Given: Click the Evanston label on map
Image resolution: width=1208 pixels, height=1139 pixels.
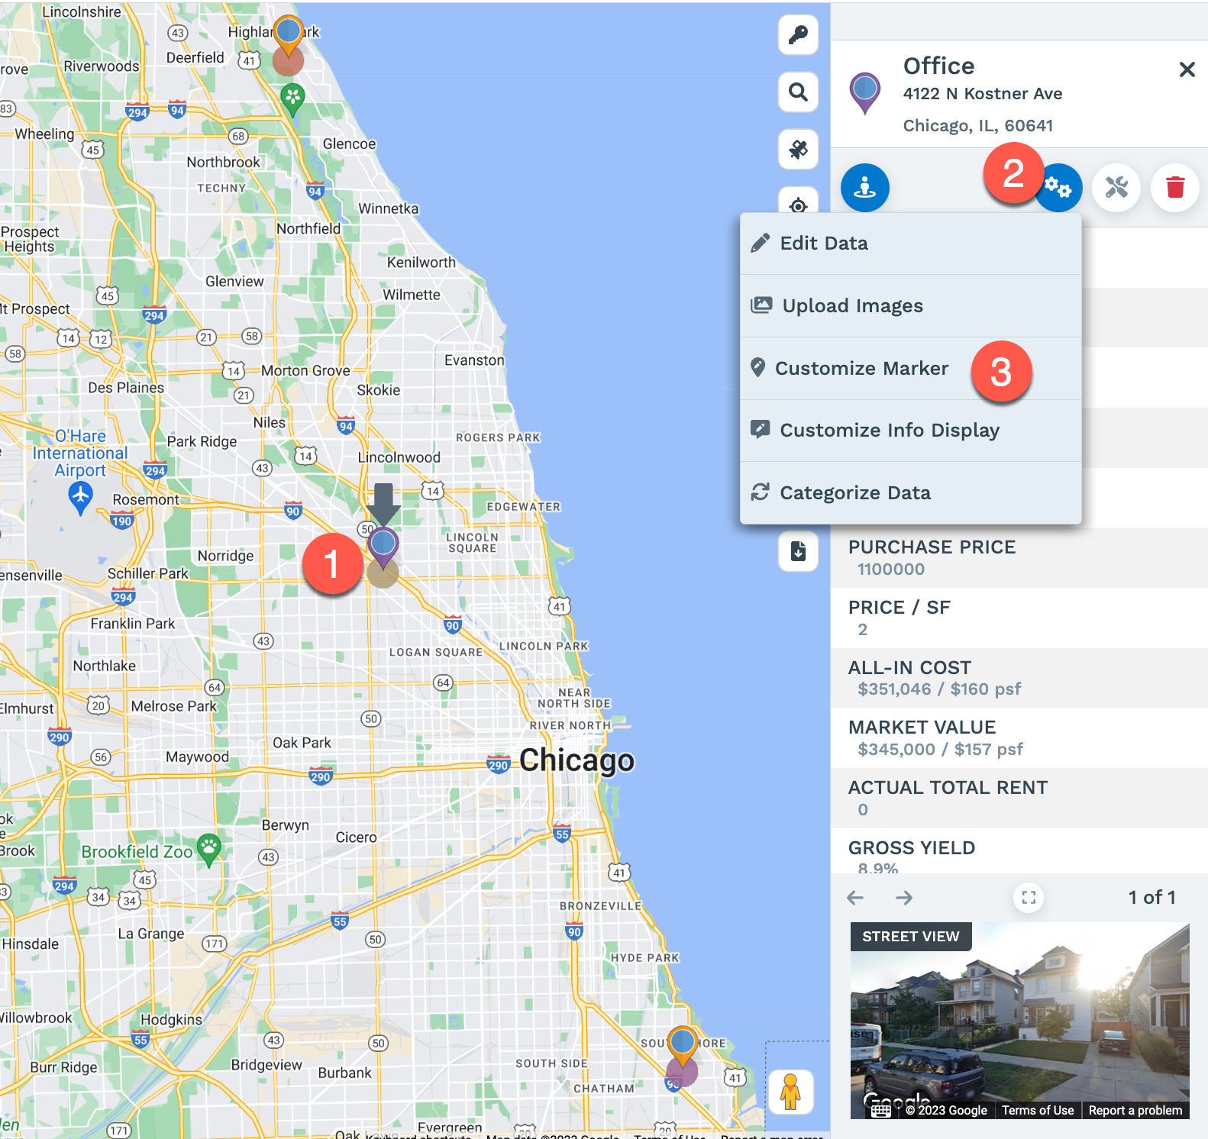Looking at the screenshot, I should [474, 360].
